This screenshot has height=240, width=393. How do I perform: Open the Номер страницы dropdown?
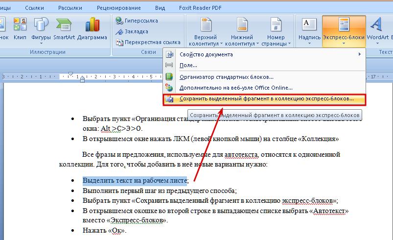pyautogui.click(x=276, y=32)
